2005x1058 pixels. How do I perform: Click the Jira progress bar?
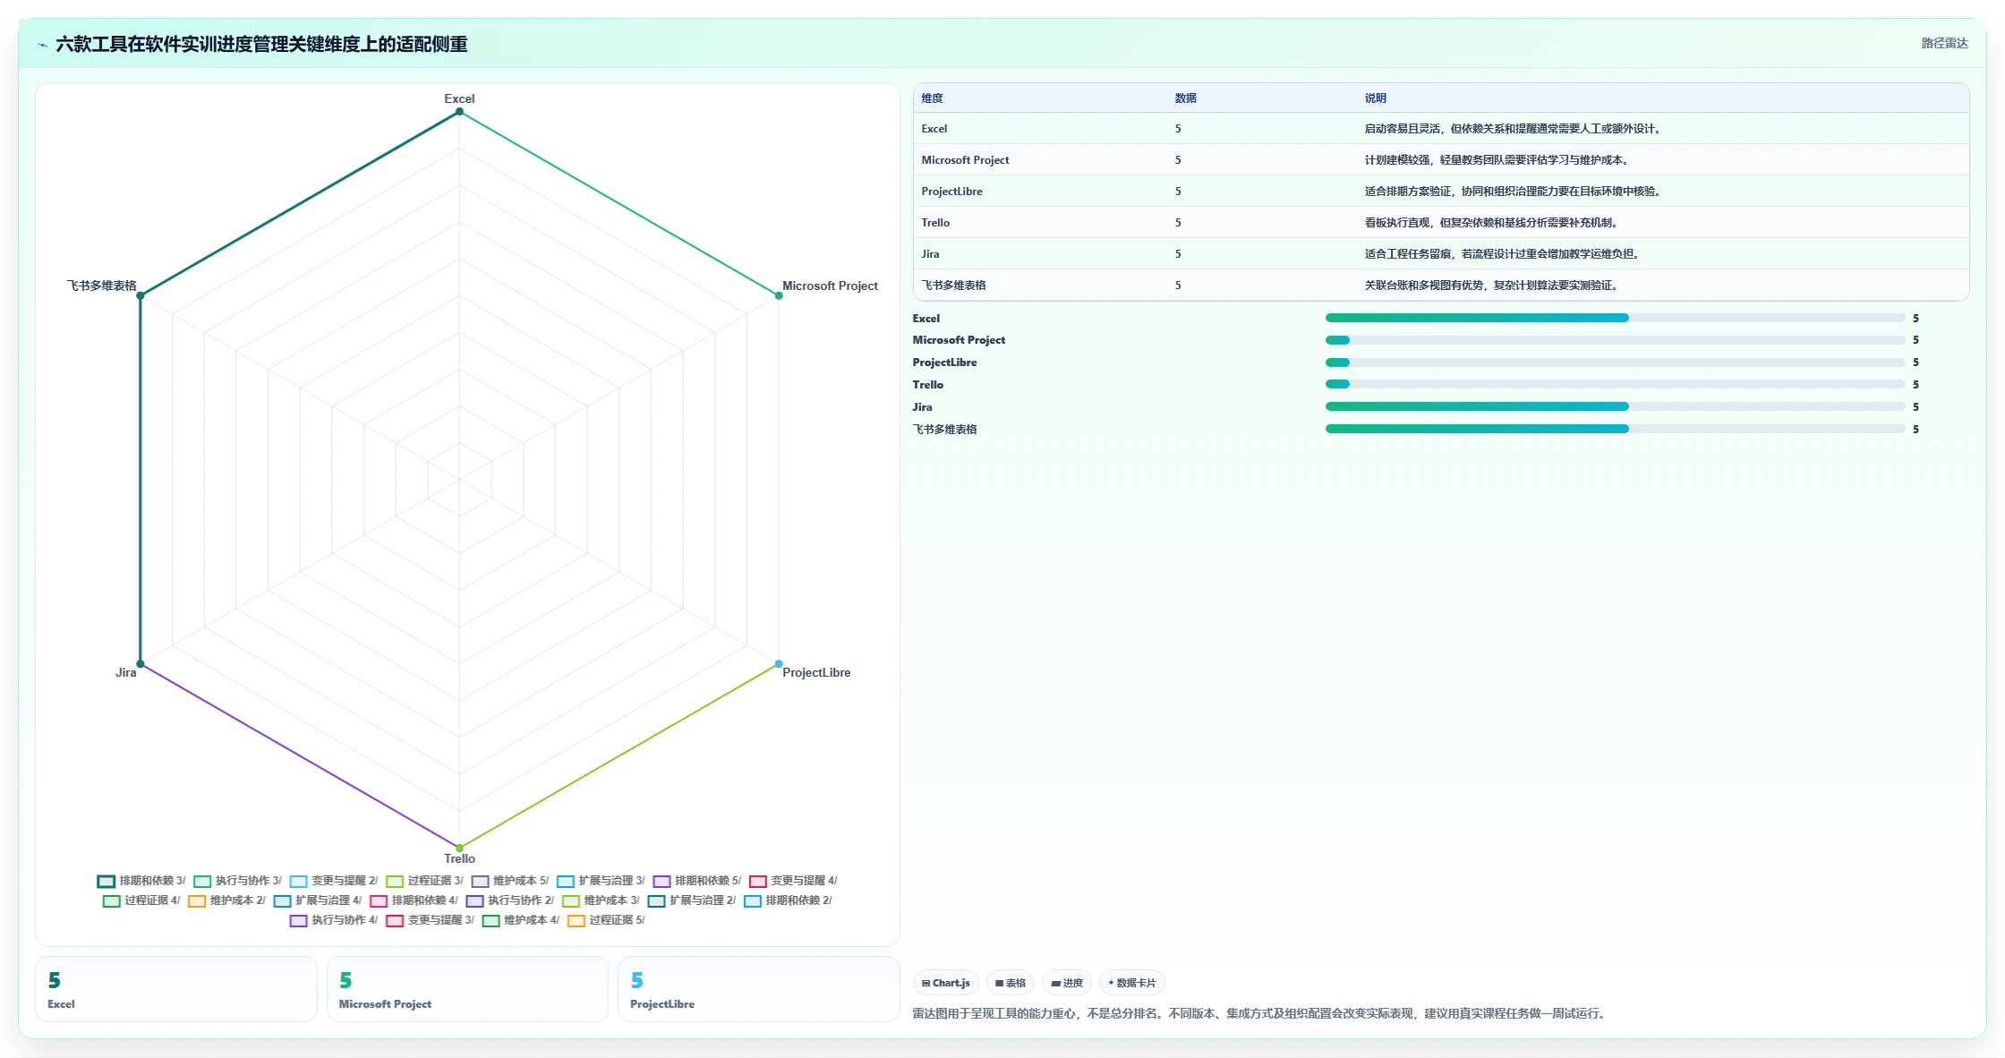(x=1615, y=406)
